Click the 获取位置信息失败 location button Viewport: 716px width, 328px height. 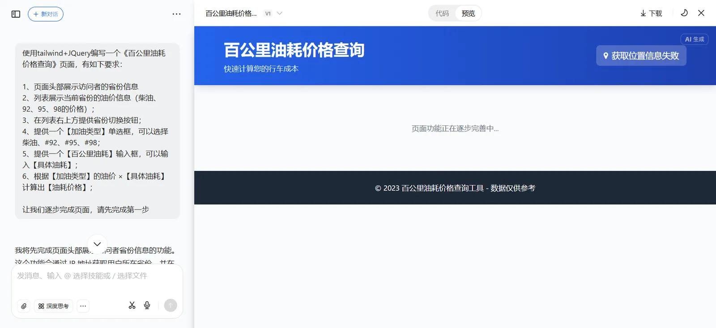[641, 55]
